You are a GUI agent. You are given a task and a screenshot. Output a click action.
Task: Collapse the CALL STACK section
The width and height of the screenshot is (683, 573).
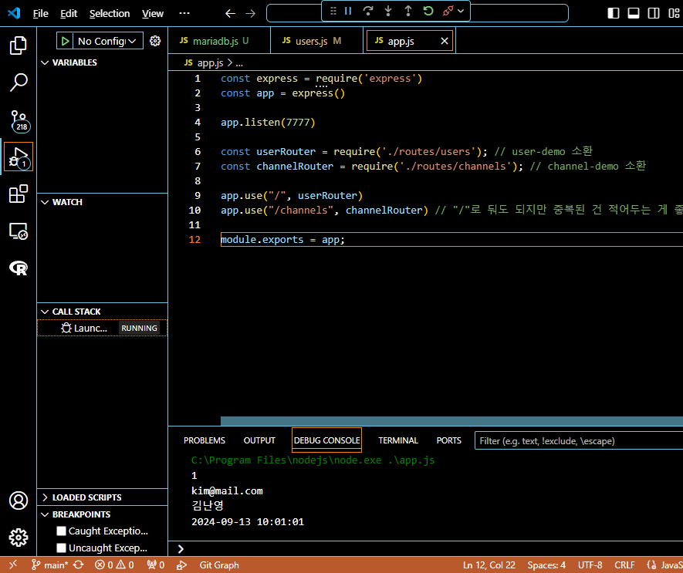coord(103,312)
